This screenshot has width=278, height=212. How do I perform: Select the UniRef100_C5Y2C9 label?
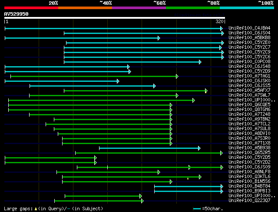pyautogui.click(x=249, y=52)
